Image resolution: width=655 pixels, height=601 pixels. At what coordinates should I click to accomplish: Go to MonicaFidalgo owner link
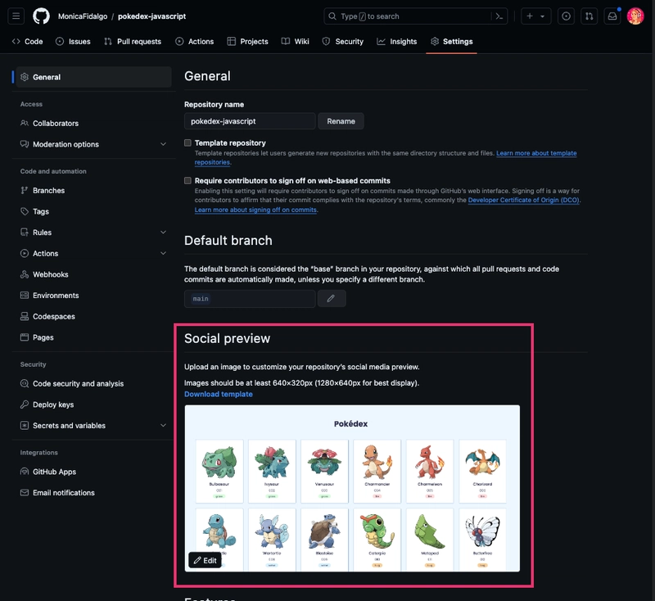click(83, 16)
